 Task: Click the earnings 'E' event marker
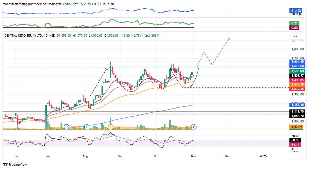click(86, 127)
